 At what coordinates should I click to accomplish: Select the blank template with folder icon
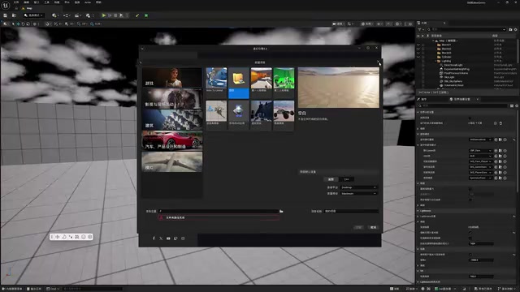coord(238,83)
